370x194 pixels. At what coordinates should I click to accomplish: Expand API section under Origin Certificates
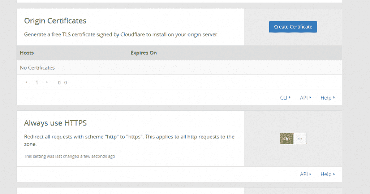pyautogui.click(x=305, y=98)
